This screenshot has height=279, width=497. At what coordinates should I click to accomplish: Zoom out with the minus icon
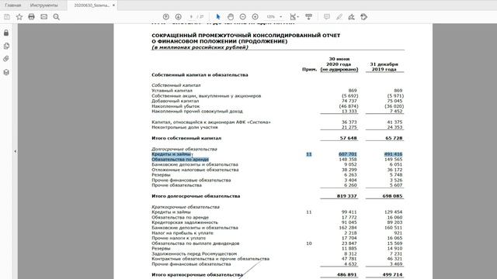(x=242, y=17)
